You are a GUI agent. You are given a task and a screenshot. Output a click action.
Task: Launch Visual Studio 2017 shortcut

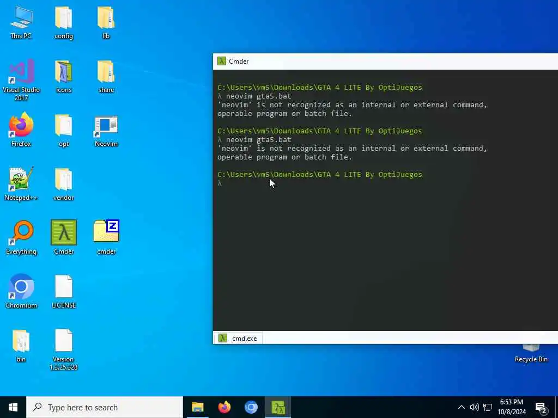tap(21, 79)
